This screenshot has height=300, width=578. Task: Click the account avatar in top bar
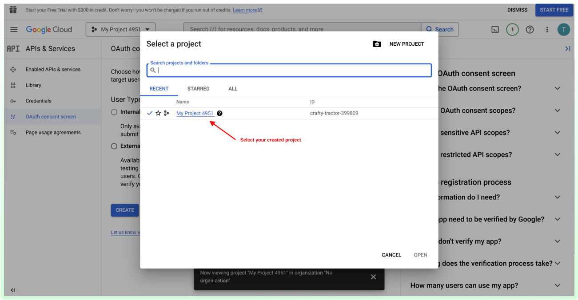[564, 29]
